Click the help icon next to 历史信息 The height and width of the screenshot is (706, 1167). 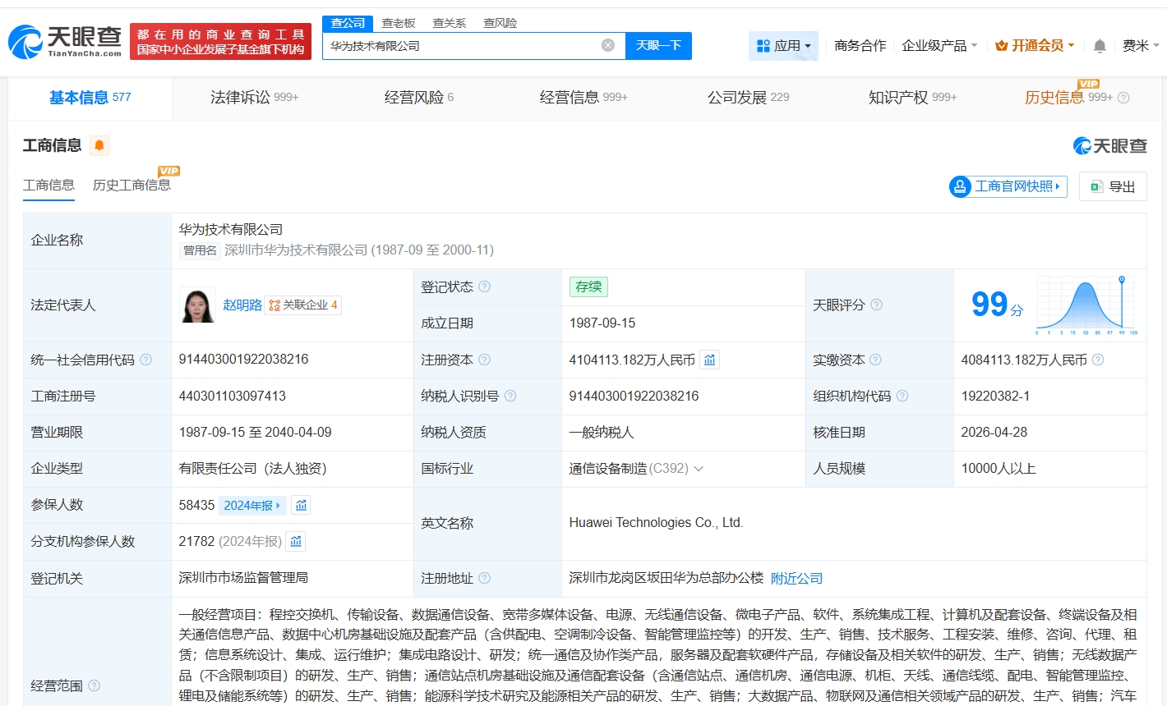1123,98
